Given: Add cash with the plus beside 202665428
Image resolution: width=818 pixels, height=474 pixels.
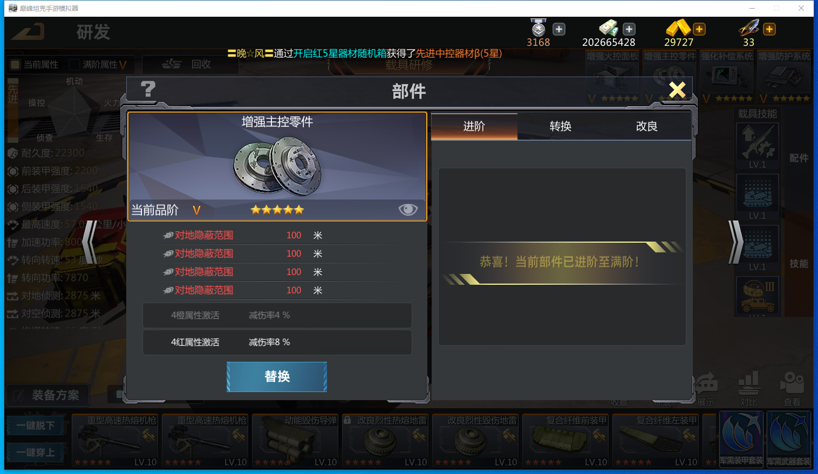Looking at the screenshot, I should coord(629,29).
